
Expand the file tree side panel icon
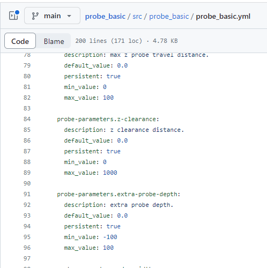(14, 16)
